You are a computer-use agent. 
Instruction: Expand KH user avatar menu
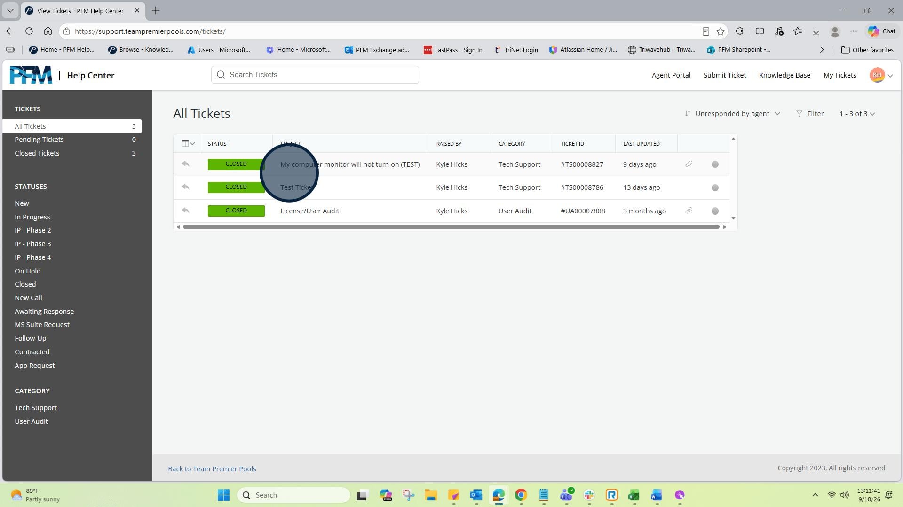tap(881, 75)
